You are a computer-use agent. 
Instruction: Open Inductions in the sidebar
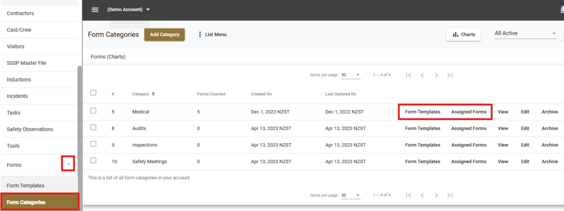click(x=39, y=79)
